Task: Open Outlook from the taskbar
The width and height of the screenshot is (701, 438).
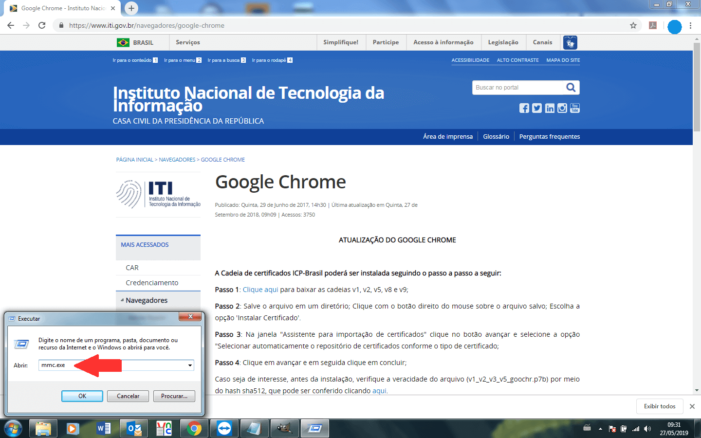Action: [x=134, y=429]
